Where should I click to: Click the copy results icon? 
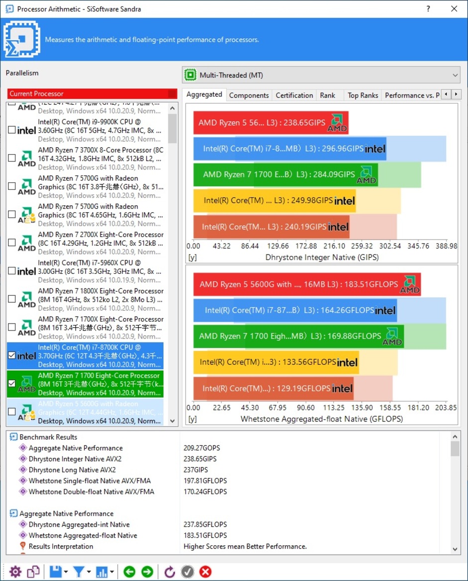pos(33,572)
